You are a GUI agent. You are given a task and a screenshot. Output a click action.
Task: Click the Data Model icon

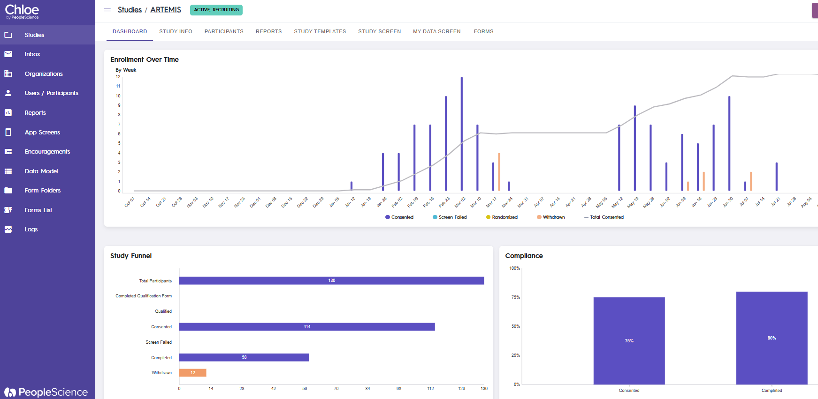pos(8,171)
